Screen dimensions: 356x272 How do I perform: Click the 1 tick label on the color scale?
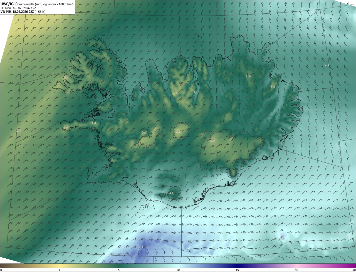(60, 270)
